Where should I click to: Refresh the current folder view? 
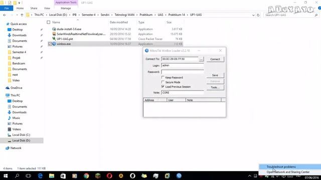click(x=258, y=15)
